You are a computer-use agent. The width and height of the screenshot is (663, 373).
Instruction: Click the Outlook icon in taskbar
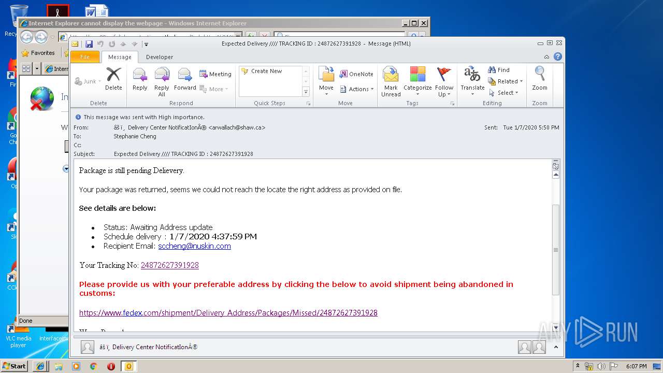128,366
